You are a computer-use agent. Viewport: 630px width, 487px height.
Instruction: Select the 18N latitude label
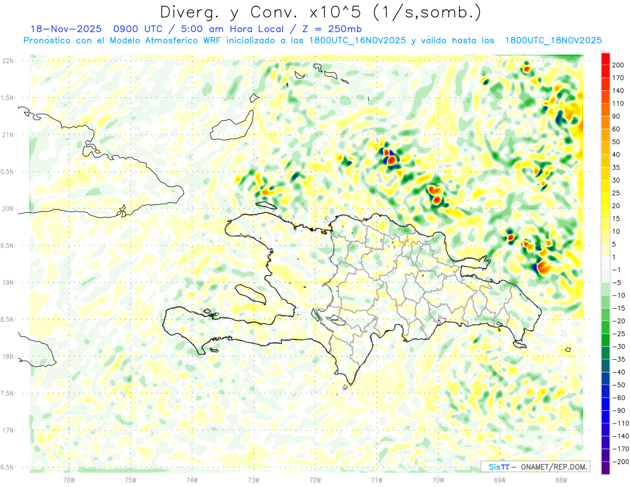7,356
